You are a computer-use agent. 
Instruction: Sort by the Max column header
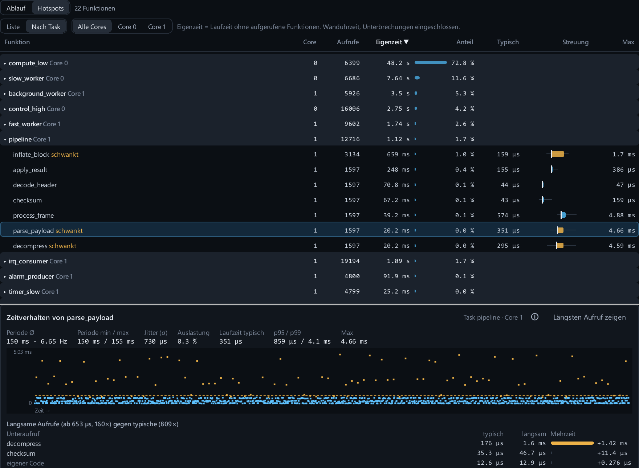click(x=628, y=42)
